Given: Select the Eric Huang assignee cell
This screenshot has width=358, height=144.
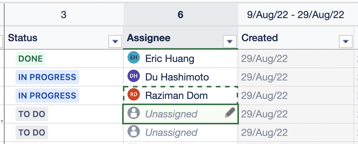Looking at the screenshot, I should [181, 59].
